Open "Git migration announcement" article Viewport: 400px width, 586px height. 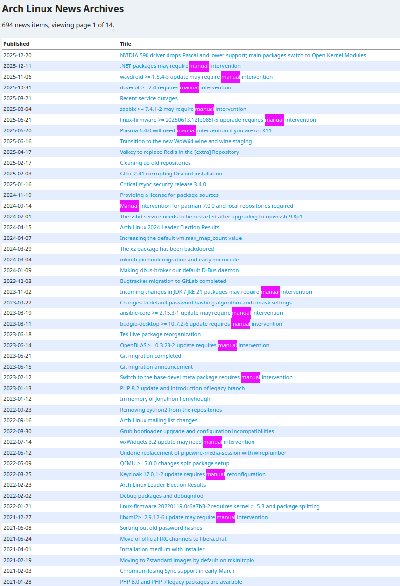156,367
